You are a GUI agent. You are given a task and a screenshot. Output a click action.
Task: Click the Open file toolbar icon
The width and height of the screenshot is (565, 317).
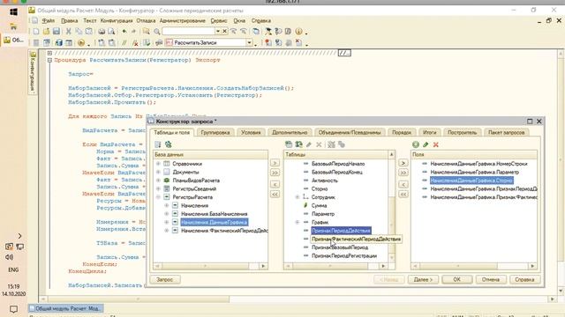point(46,32)
